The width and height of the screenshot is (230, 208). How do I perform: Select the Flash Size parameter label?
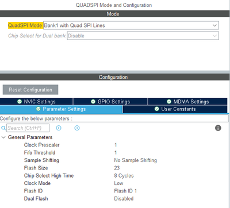coord(36,168)
